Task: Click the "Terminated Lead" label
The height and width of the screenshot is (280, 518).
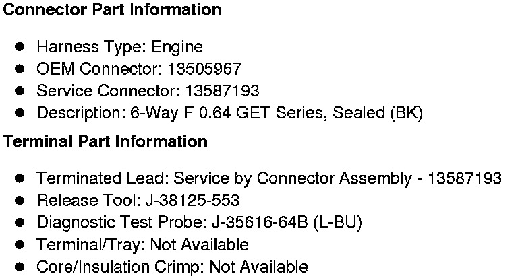Action: (x=103, y=178)
